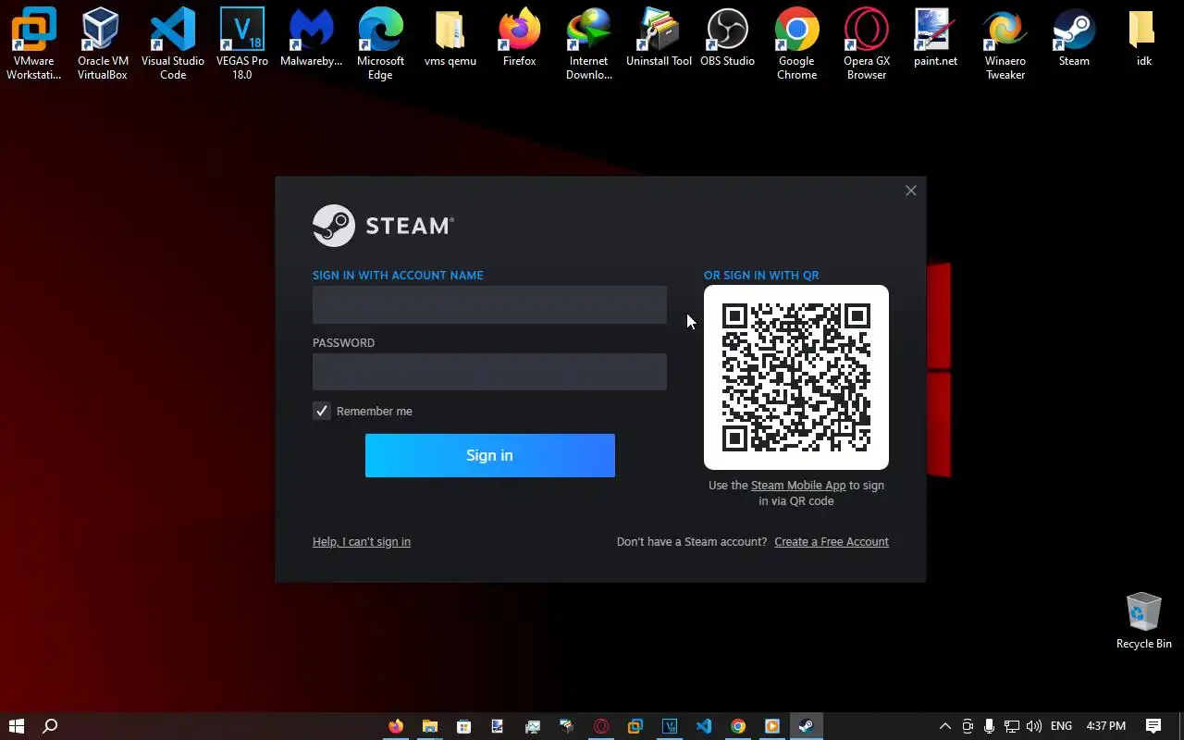Select VEGAS Pro 18.0 desktop icon
The image size is (1184, 740).
242,43
